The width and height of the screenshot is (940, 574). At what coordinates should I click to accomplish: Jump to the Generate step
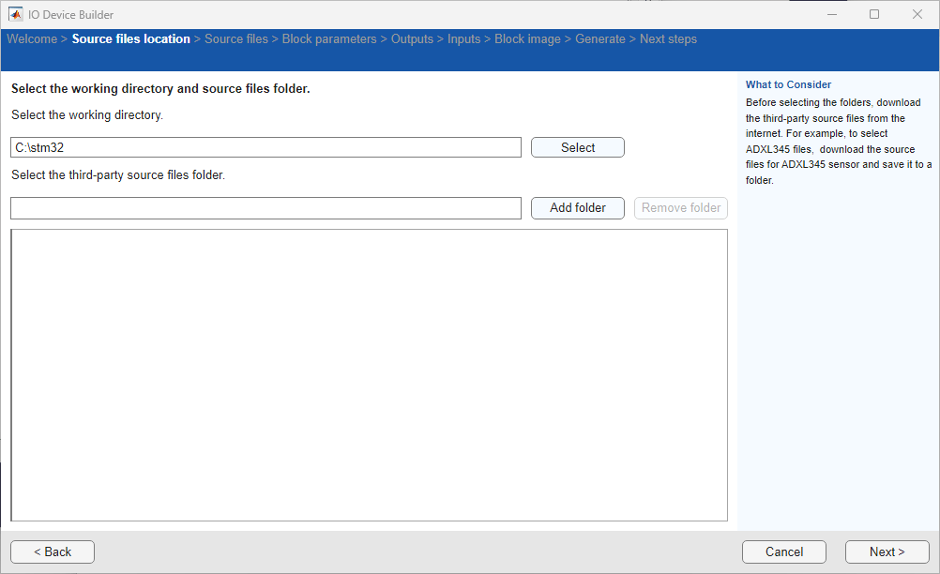coord(600,39)
